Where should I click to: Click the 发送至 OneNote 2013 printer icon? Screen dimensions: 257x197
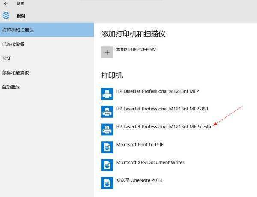(x=107, y=183)
